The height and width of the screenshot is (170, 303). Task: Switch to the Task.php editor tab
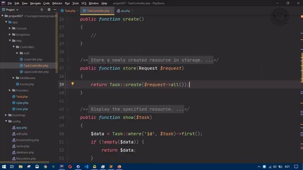point(70,11)
